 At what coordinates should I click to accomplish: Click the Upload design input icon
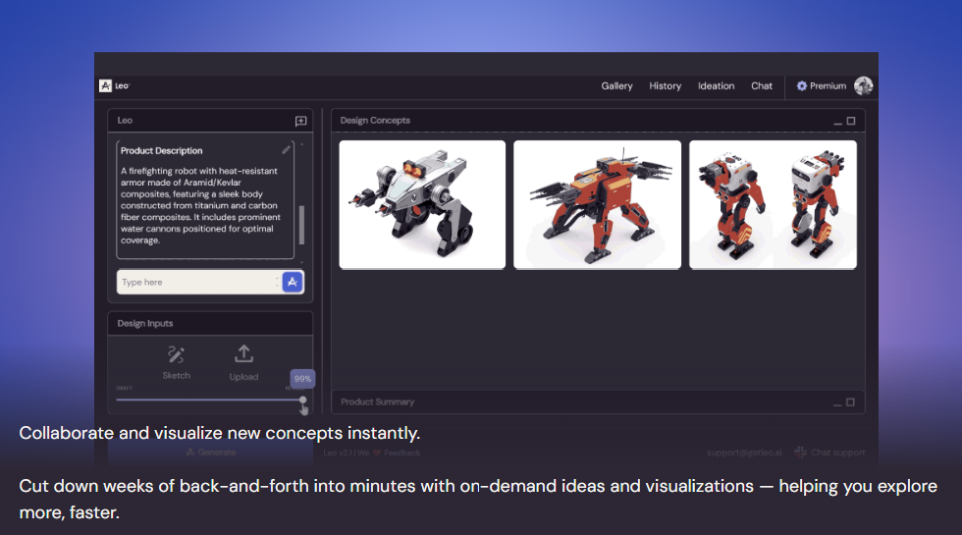(x=243, y=355)
